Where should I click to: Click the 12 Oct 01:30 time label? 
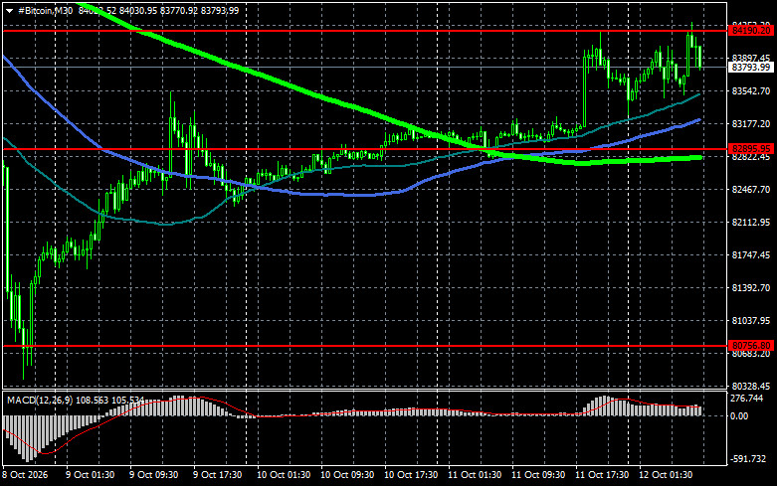[666, 475]
